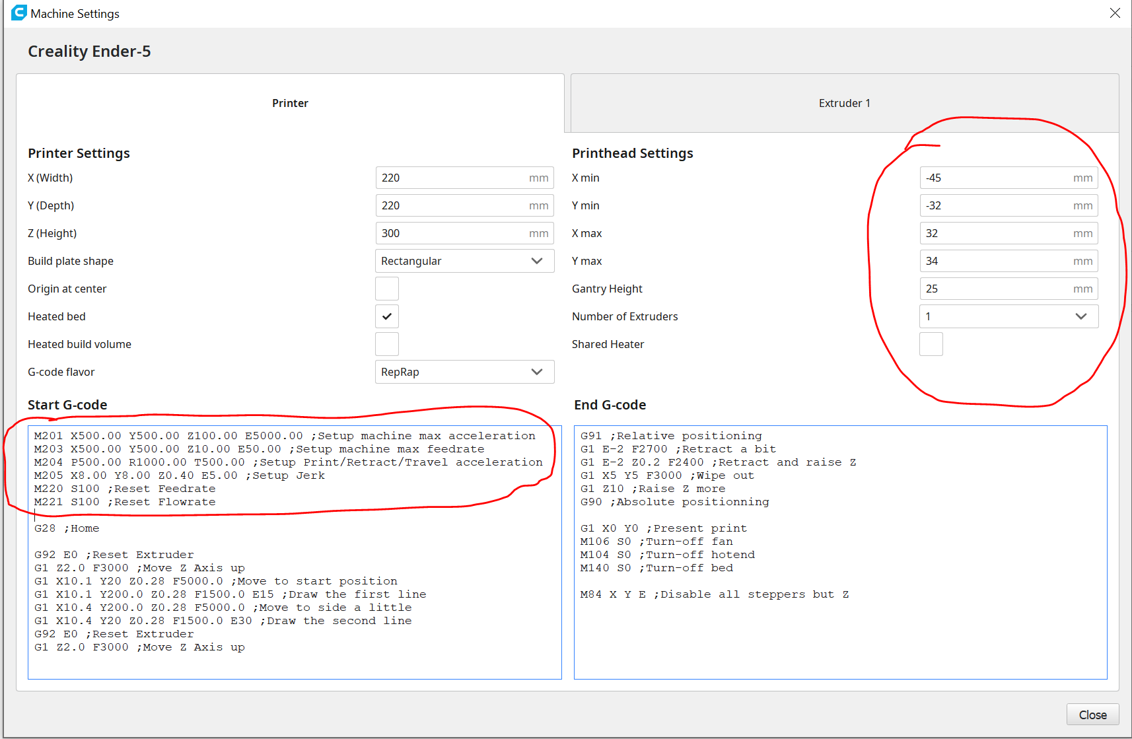This screenshot has width=1132, height=739.
Task: Toggle the Shared Heater checkbox
Action: click(x=931, y=344)
